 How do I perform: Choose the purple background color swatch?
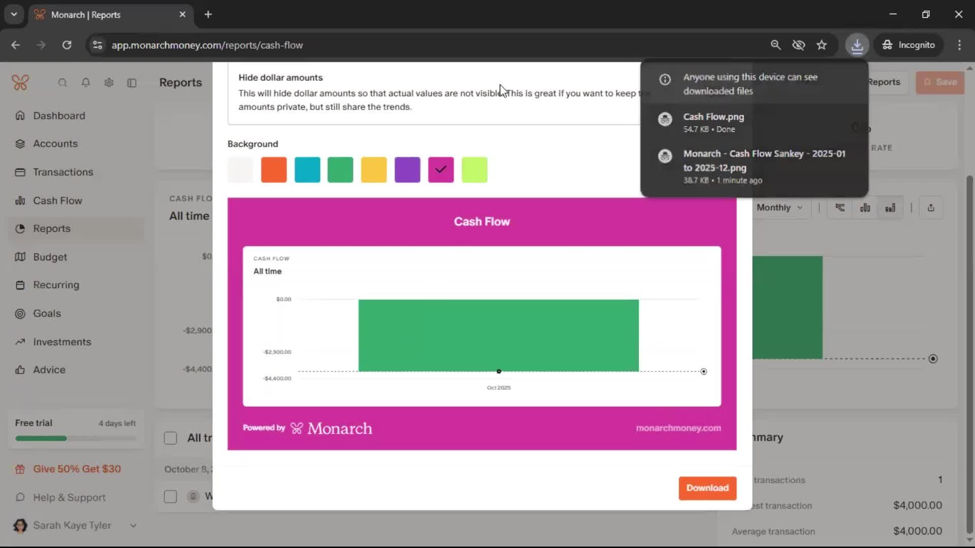(x=407, y=169)
